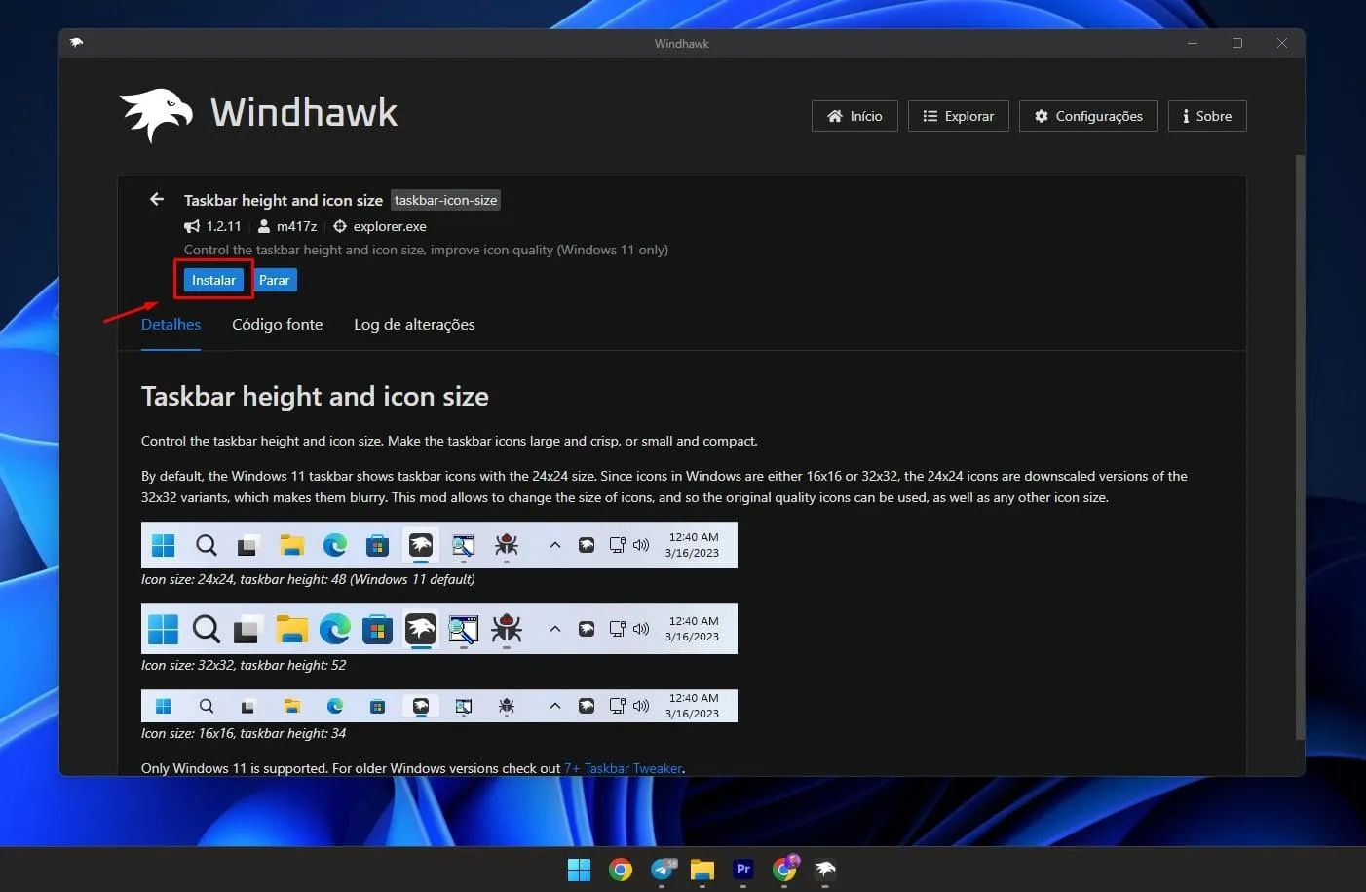Click the large "Taskbar height and icon size" details heading
Viewport: 1366px width, 892px height.
(x=315, y=397)
